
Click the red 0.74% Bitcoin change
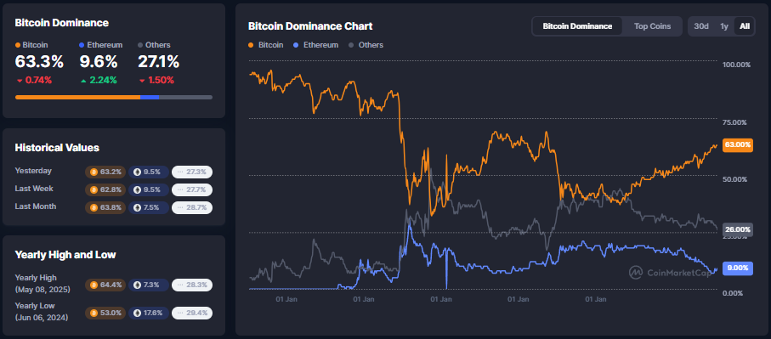pos(34,80)
